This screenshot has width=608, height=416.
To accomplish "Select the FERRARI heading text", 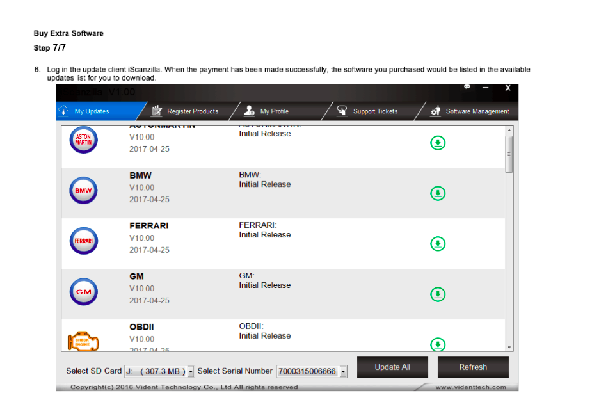I will click(x=149, y=226).
